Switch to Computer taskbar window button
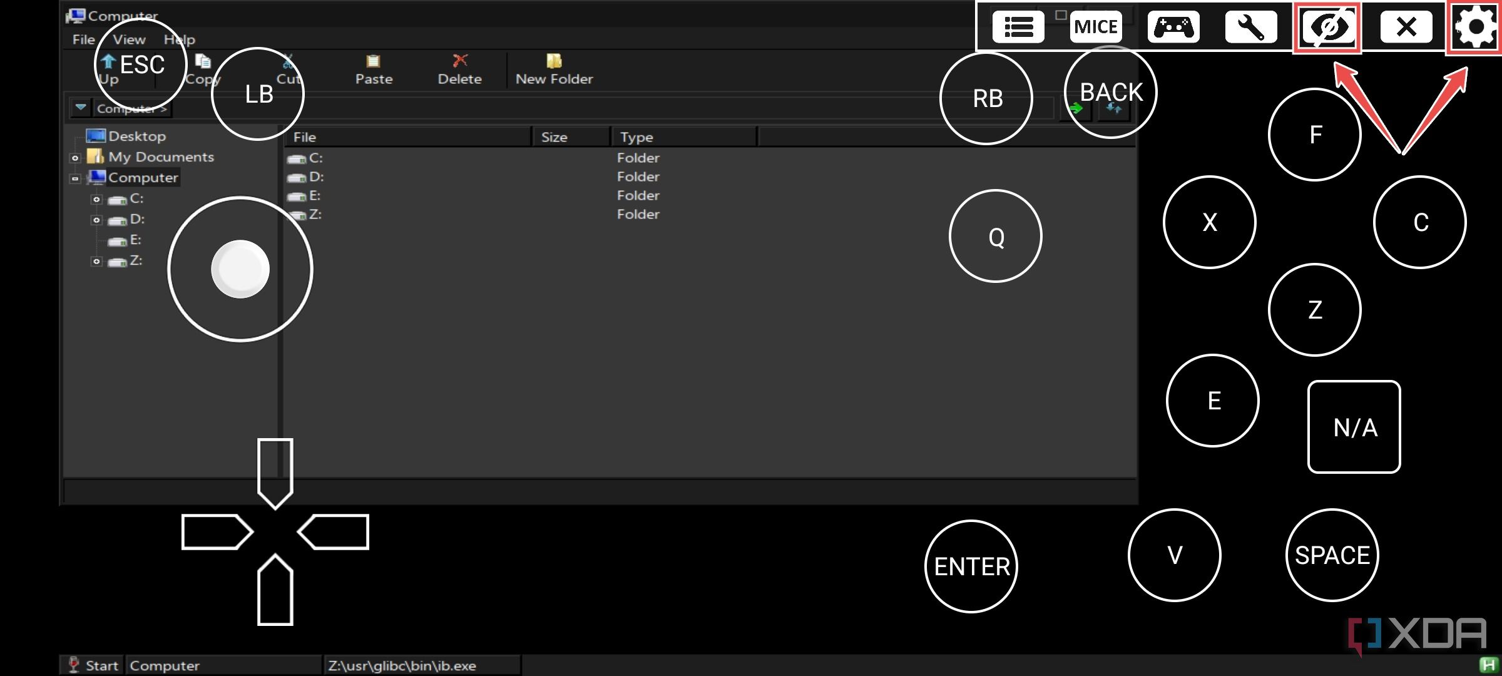Image resolution: width=1502 pixels, height=676 pixels. (x=223, y=665)
